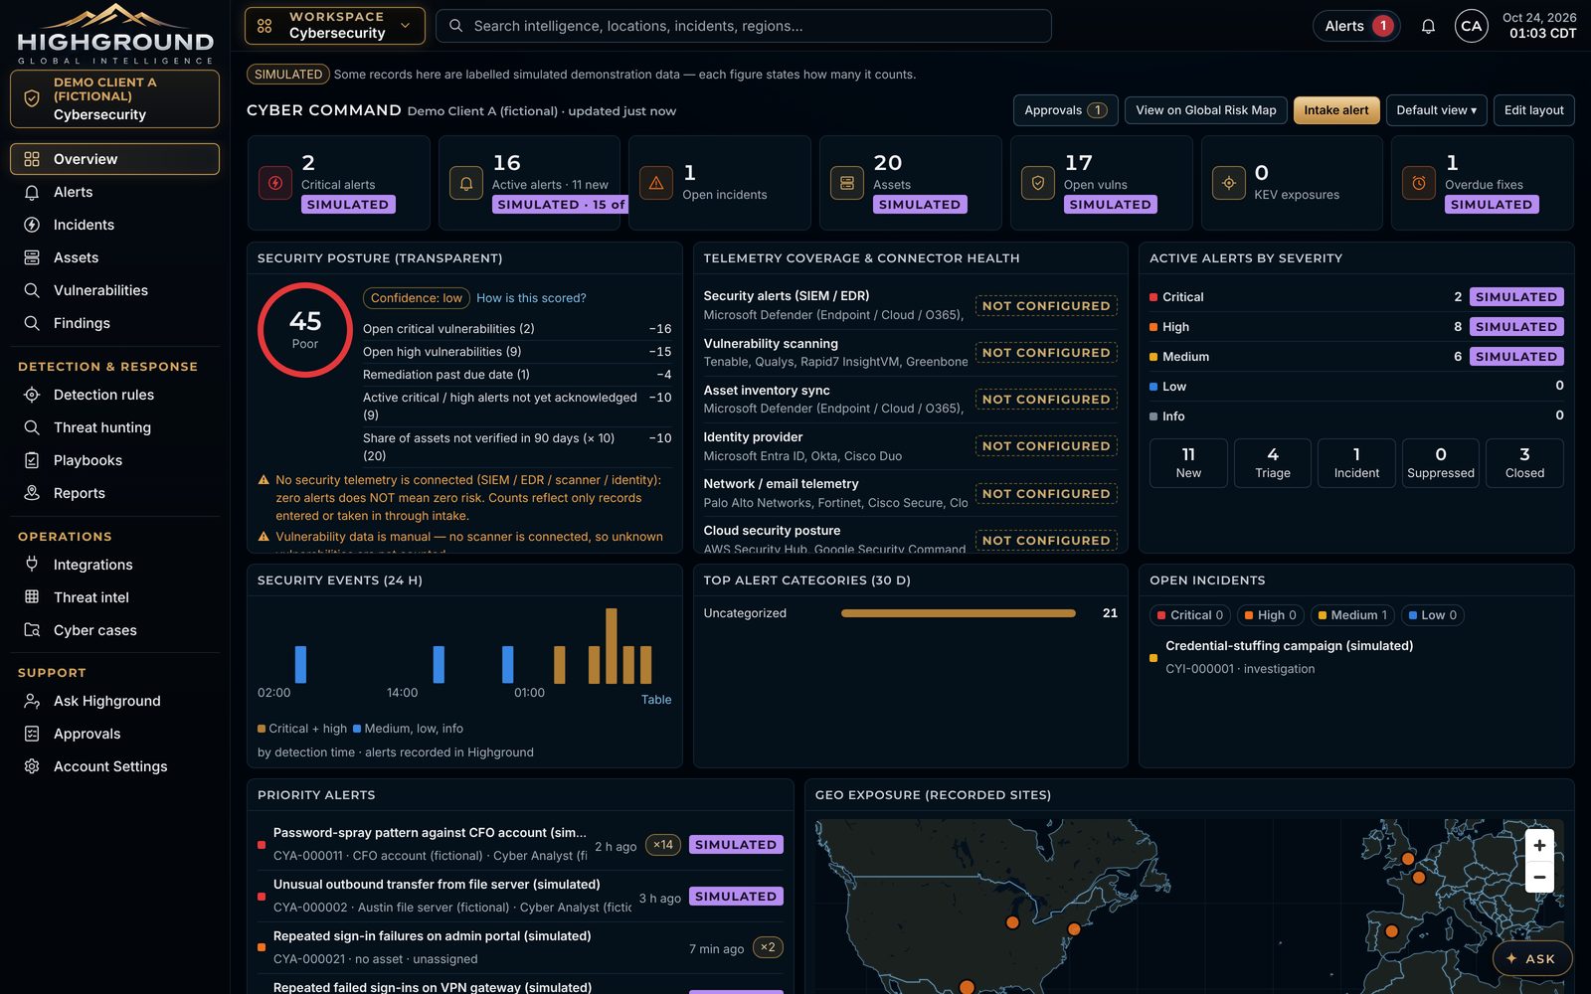Toggle the High 0 incident filter

click(1271, 615)
